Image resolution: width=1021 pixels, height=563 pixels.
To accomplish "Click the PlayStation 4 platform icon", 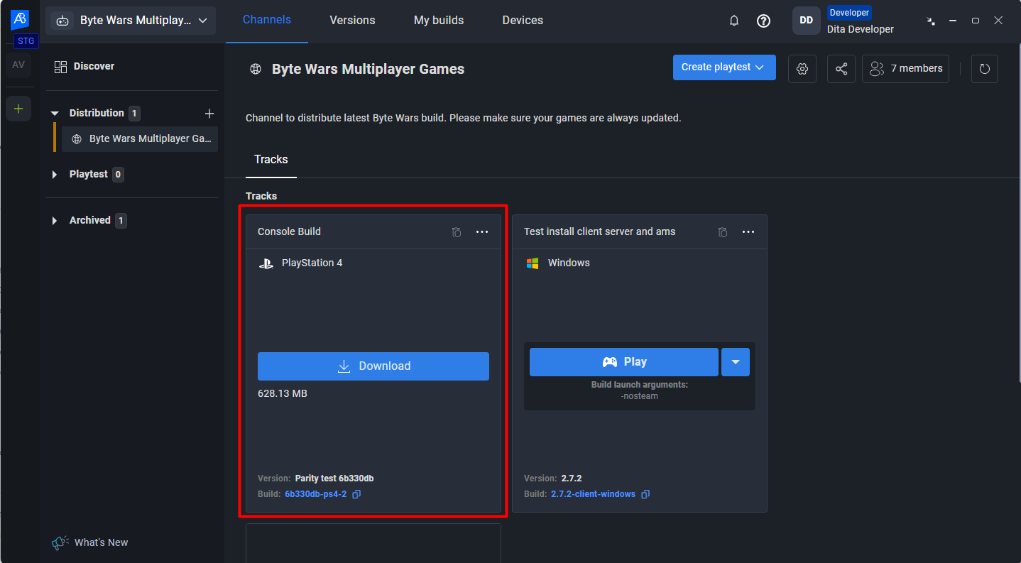I will coord(266,263).
